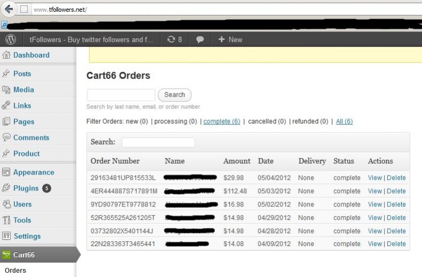Open the Settings menu
Image resolution: width=422 pixels, height=277 pixels.
click(27, 236)
